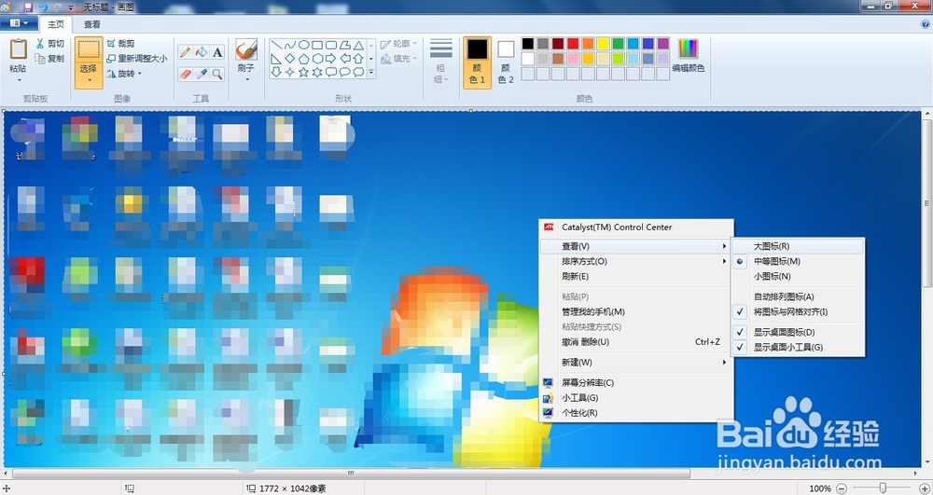Open the blue Paint file menu button
The image size is (933, 495).
point(19,23)
